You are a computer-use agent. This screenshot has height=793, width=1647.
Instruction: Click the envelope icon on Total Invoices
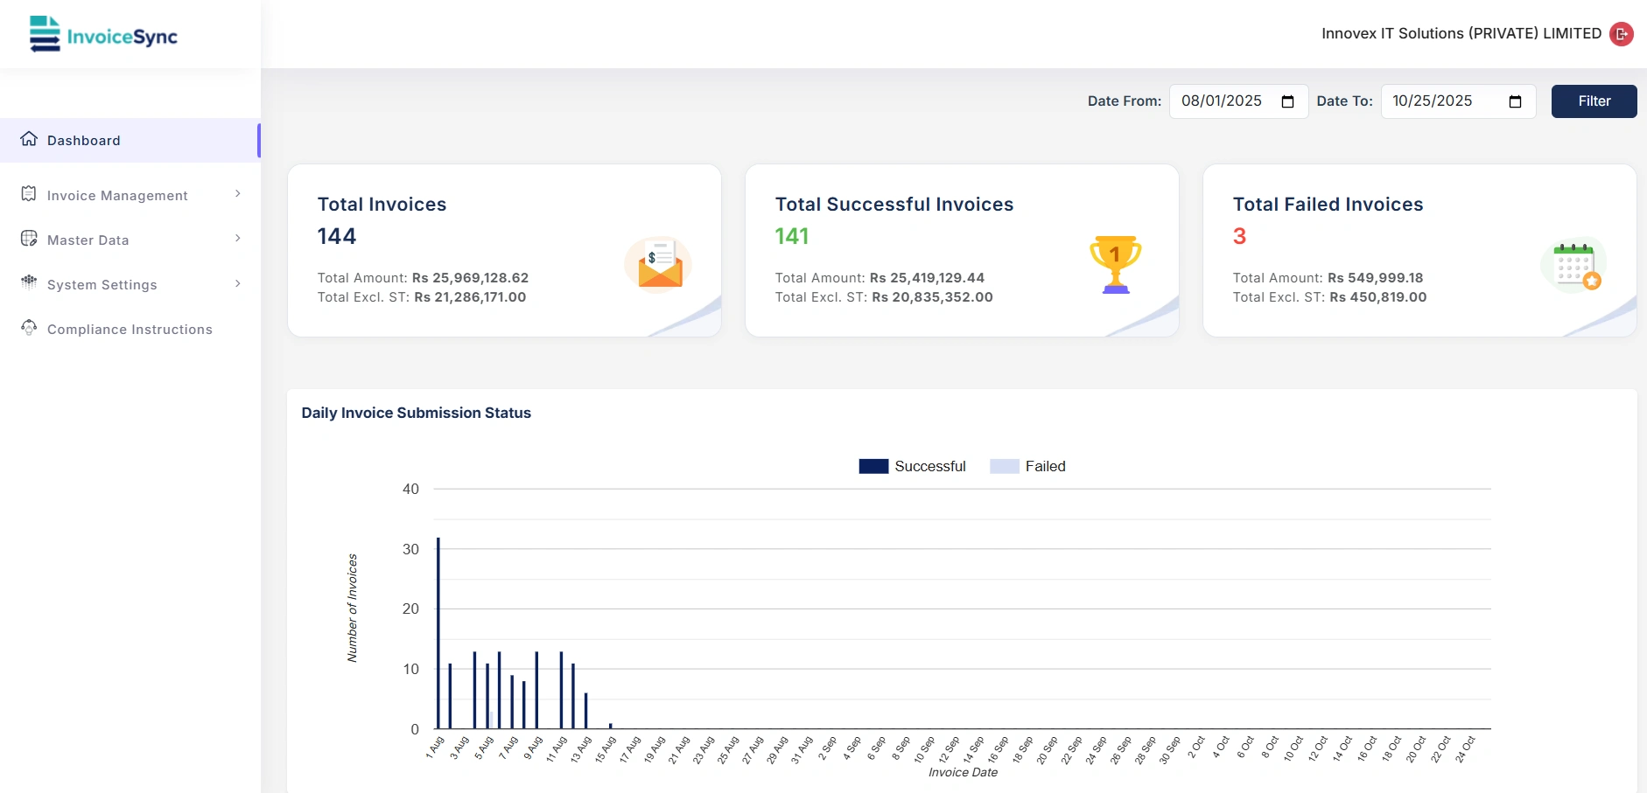point(659,264)
